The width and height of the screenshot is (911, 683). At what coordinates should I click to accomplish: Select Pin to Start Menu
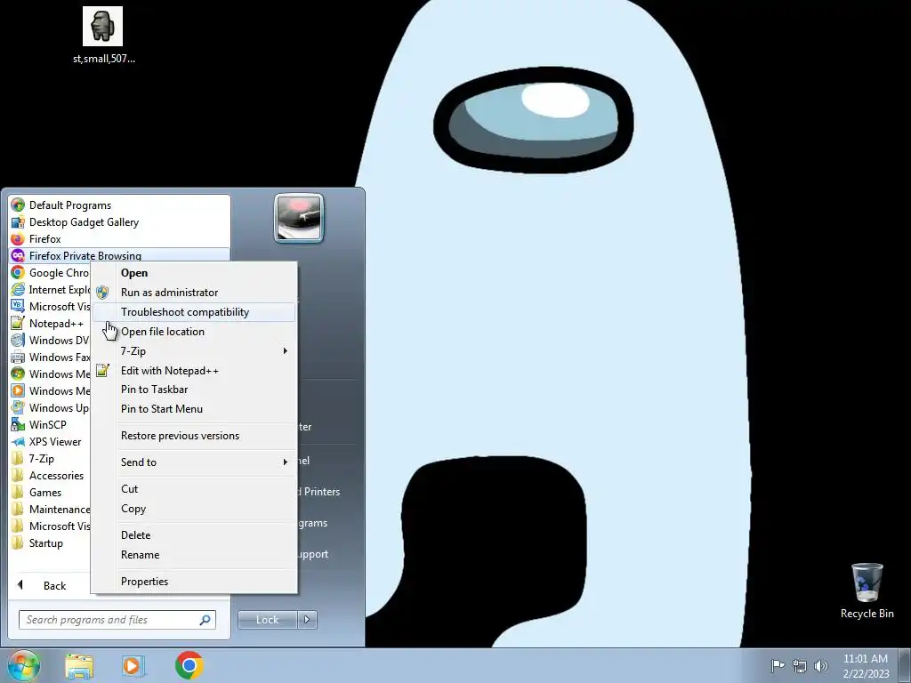click(194, 409)
